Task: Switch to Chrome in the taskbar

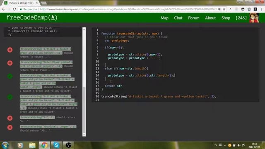Action: coord(44,145)
